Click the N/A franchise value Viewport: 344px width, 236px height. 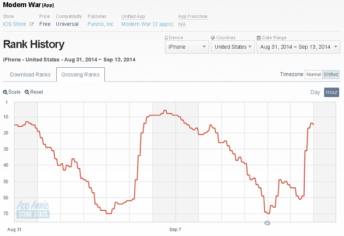(182, 24)
